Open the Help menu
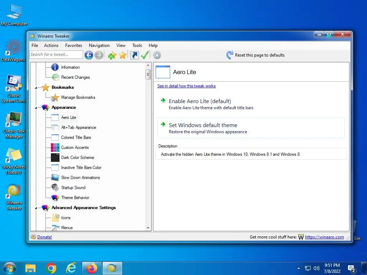 click(153, 45)
